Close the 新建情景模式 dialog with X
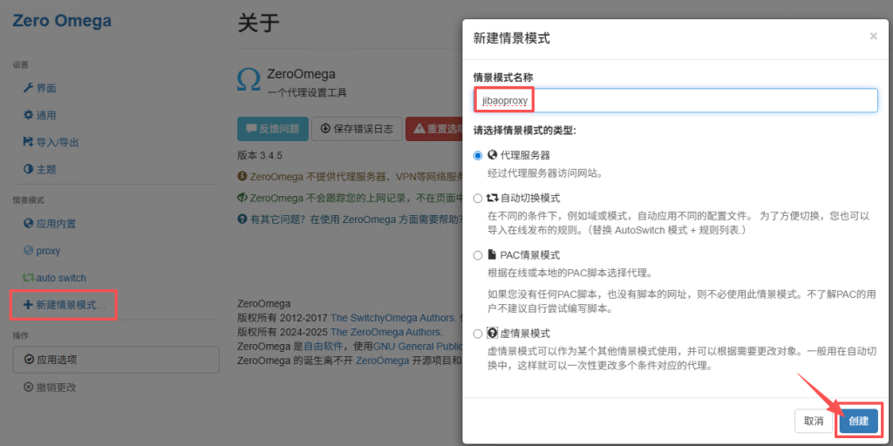The height and width of the screenshot is (446, 893). coord(873,37)
